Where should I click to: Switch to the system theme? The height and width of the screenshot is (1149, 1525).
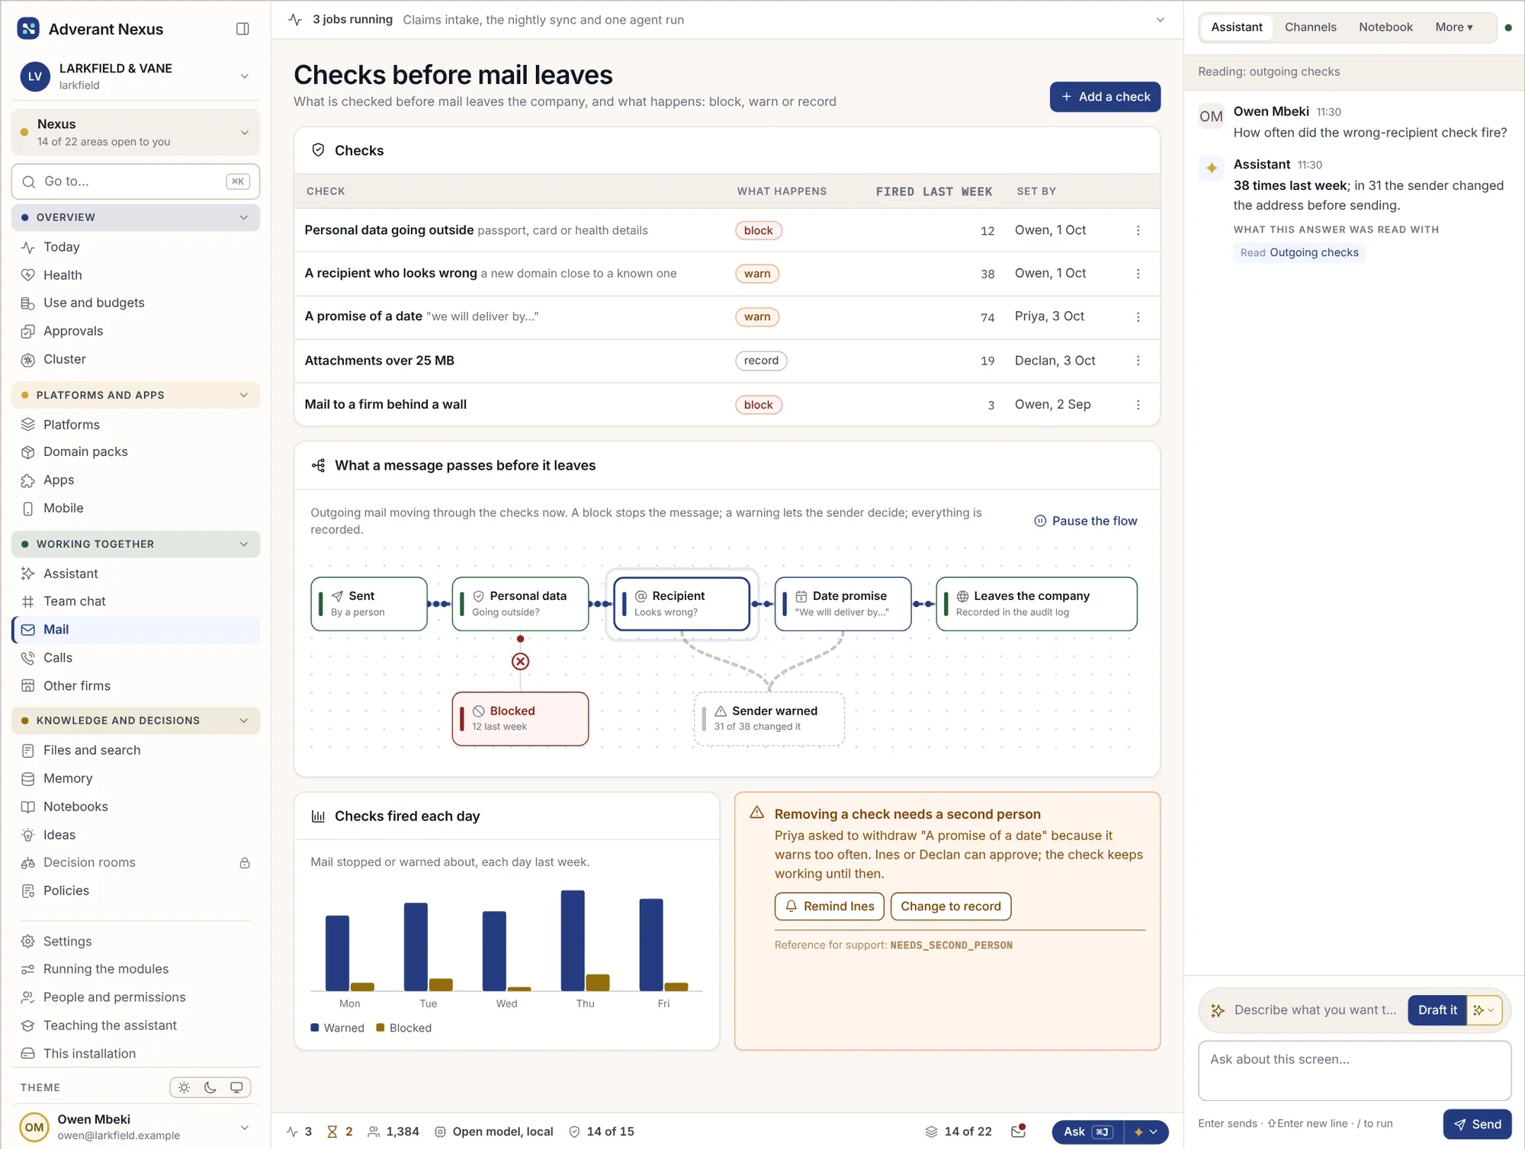237,1087
